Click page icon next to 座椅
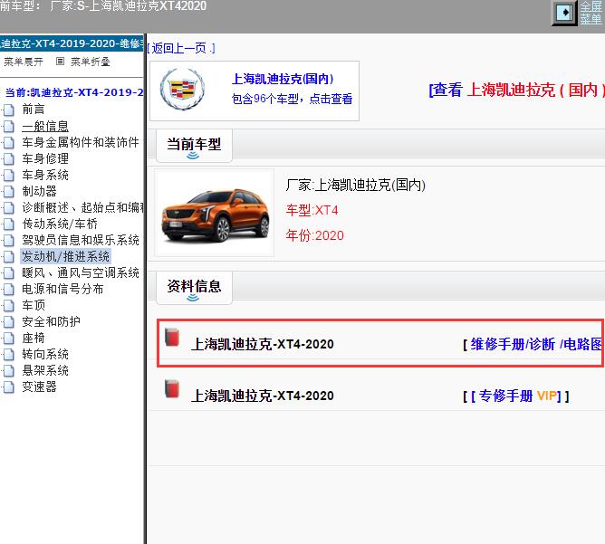The image size is (605, 544). click(x=8, y=339)
